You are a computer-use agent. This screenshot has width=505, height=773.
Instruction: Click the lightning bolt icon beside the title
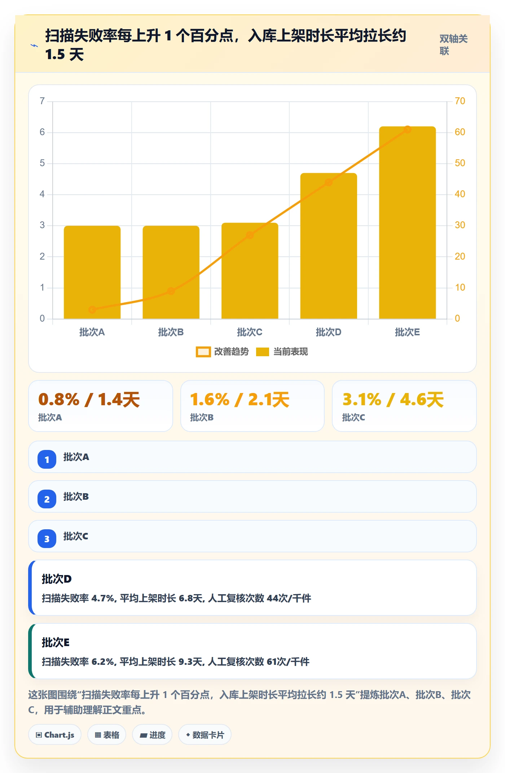click(x=34, y=46)
